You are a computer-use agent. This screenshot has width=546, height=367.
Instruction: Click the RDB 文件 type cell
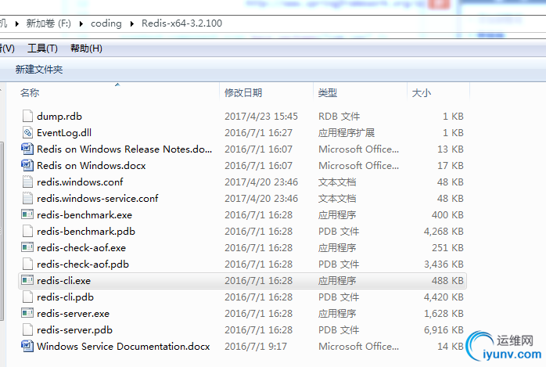(339, 116)
